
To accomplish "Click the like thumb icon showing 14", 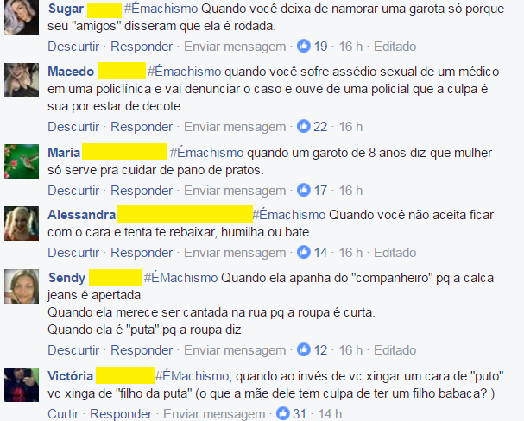I will (304, 252).
